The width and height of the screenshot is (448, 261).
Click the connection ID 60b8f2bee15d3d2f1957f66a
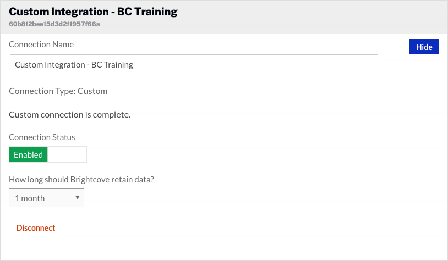[54, 24]
